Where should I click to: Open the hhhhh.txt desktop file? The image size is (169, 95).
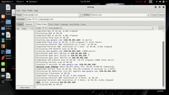[x=8, y=77]
